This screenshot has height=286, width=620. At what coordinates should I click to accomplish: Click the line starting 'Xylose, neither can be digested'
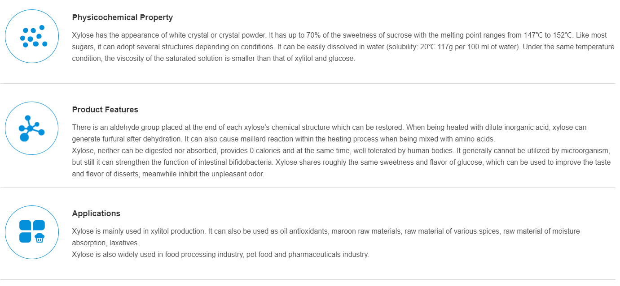click(341, 150)
